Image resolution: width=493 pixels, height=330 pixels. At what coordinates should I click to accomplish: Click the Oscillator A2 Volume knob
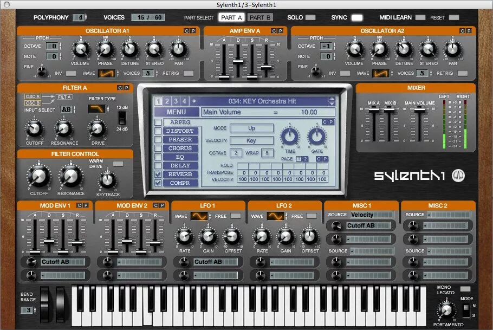click(x=355, y=49)
